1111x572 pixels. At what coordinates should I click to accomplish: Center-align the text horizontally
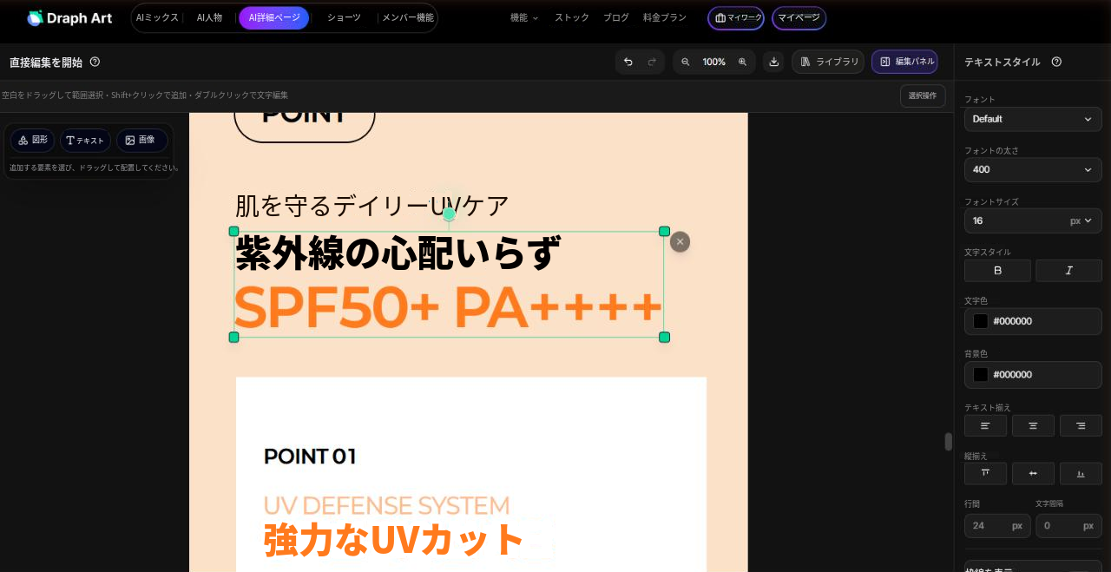click(1033, 425)
